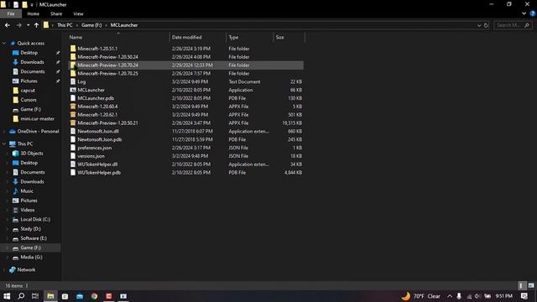Select the Log text document icon
Screen dimensions: 537x302
(73, 81)
